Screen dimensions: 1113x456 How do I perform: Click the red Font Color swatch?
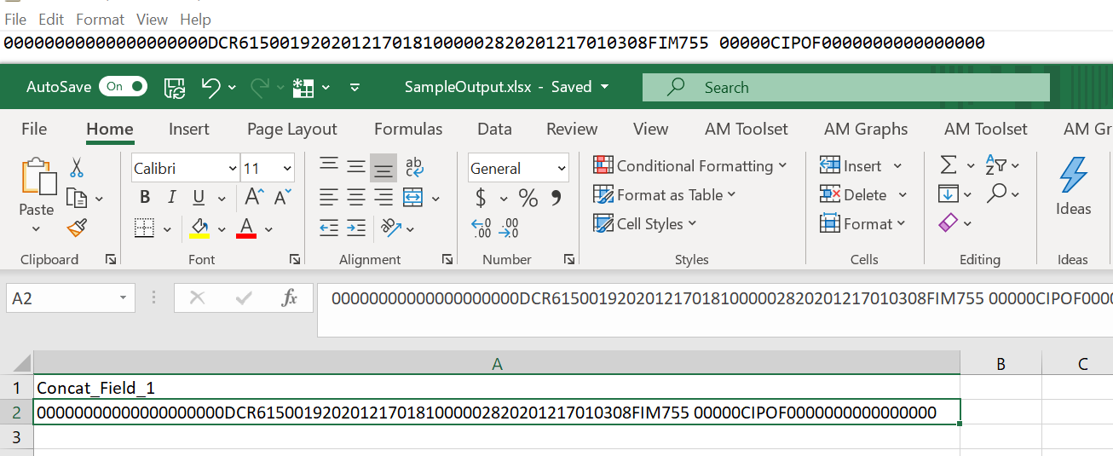(x=246, y=228)
